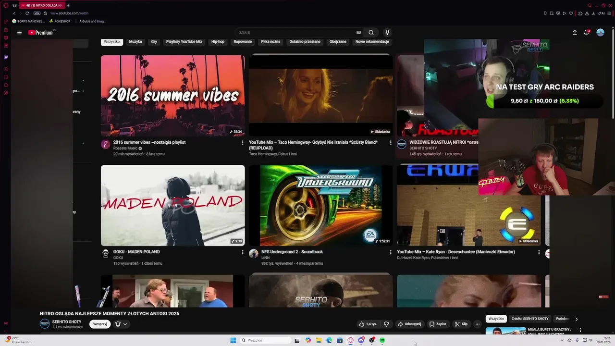Open Taco Hemingway YouTube Mix thumbnail
Screen dimensions: 615x346
tap(320, 96)
